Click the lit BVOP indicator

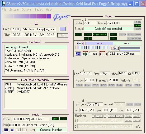(x=104, y=35)
